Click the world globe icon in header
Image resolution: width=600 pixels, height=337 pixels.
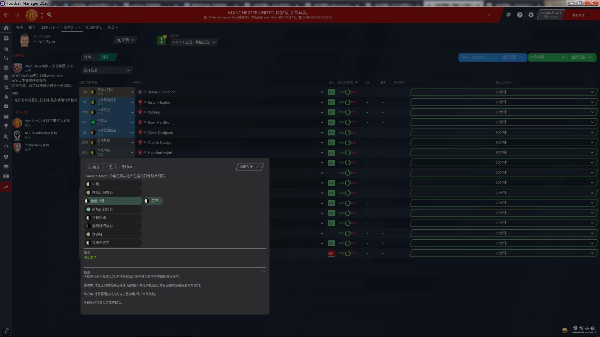click(x=508, y=15)
